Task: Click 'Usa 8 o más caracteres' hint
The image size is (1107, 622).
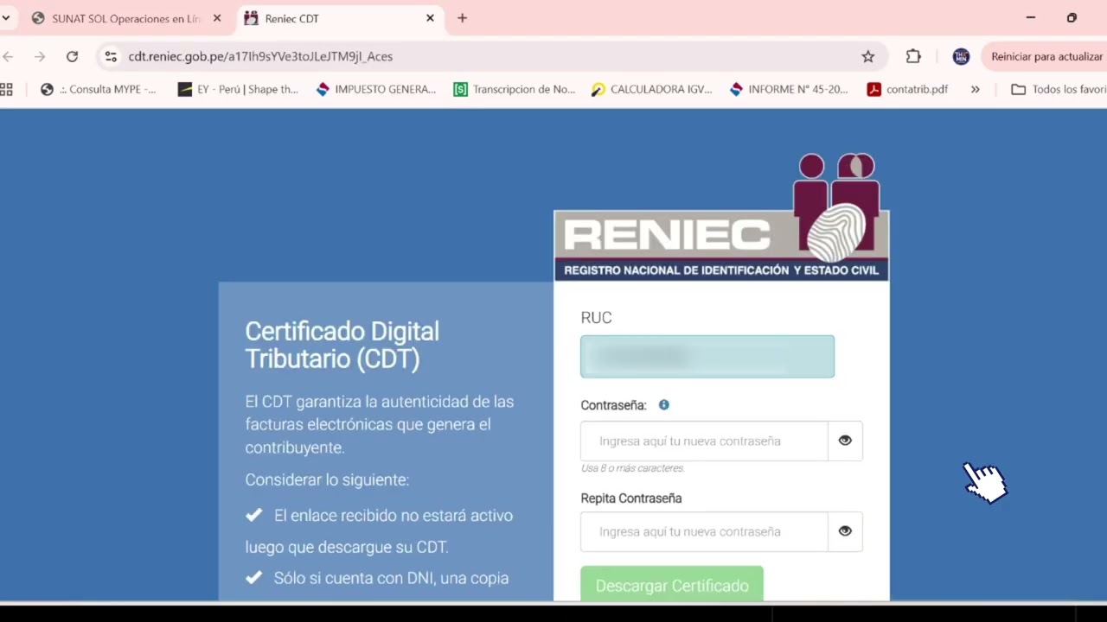Action: 633,468
